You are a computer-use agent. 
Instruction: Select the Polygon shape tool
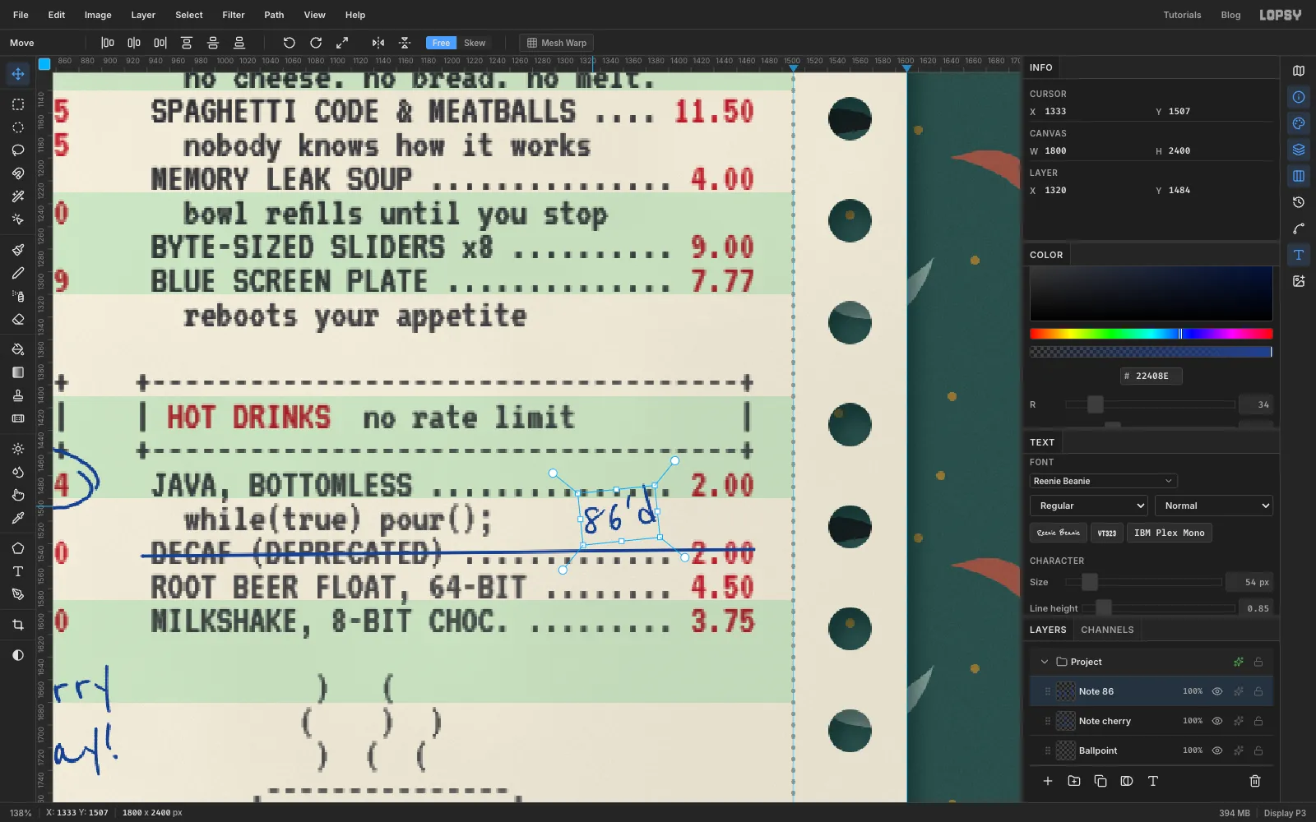click(18, 548)
